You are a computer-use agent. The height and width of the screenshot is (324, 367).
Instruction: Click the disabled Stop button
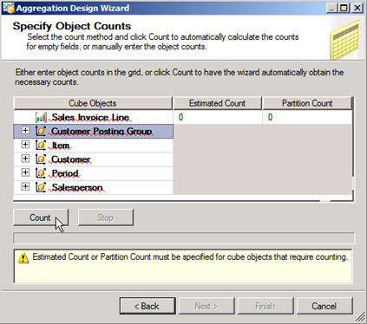(106, 217)
